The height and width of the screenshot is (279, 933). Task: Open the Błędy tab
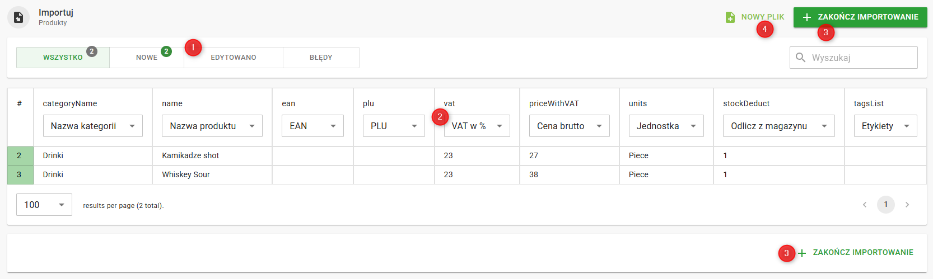(321, 58)
